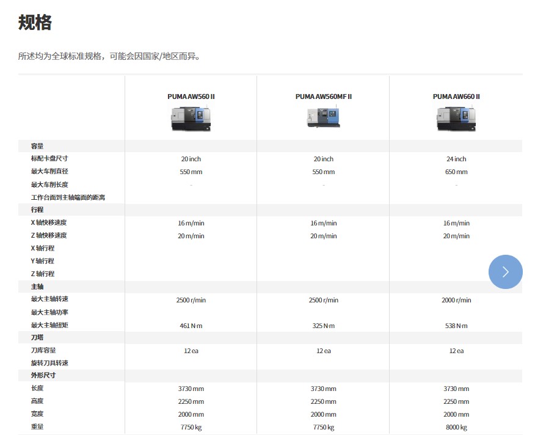Click the blue next-arrow circle button

click(x=505, y=272)
